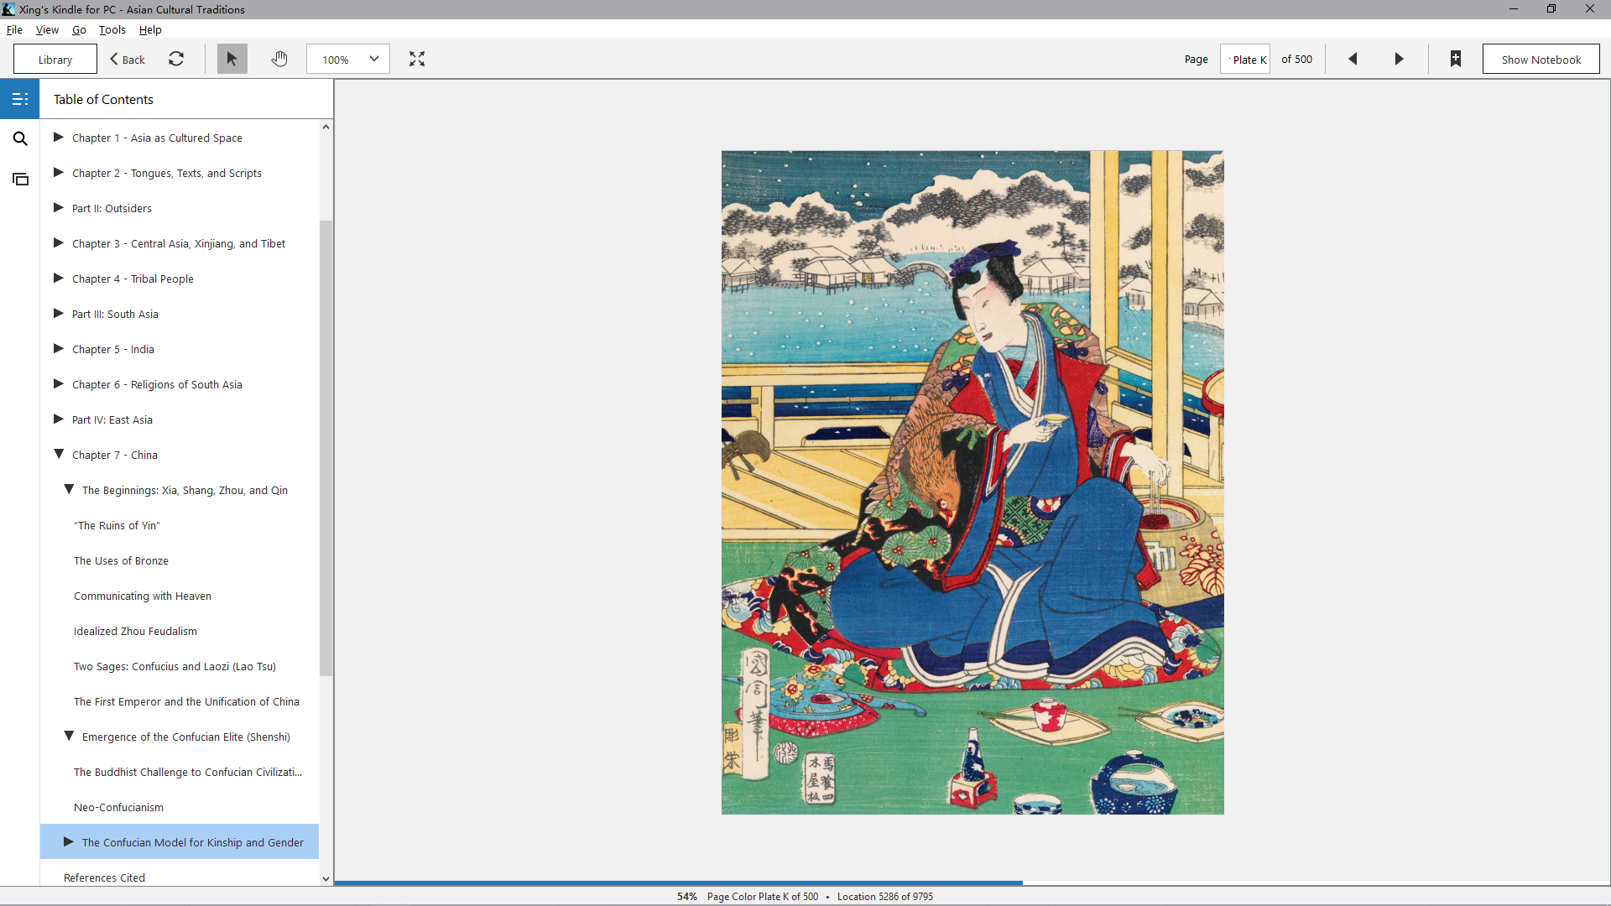The width and height of the screenshot is (1611, 906).
Task: Go to next page arrow
Action: [1399, 59]
